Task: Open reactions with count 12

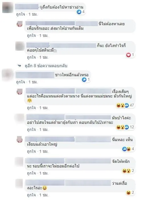Action: pos(125,127)
